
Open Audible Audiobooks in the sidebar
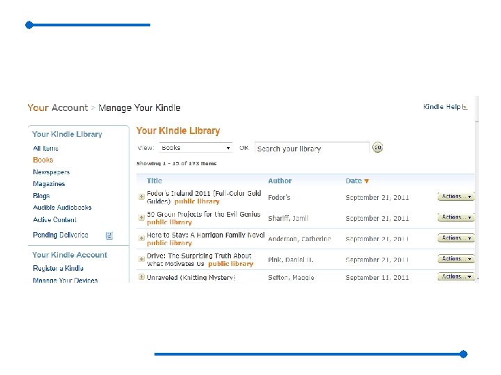click(63, 207)
